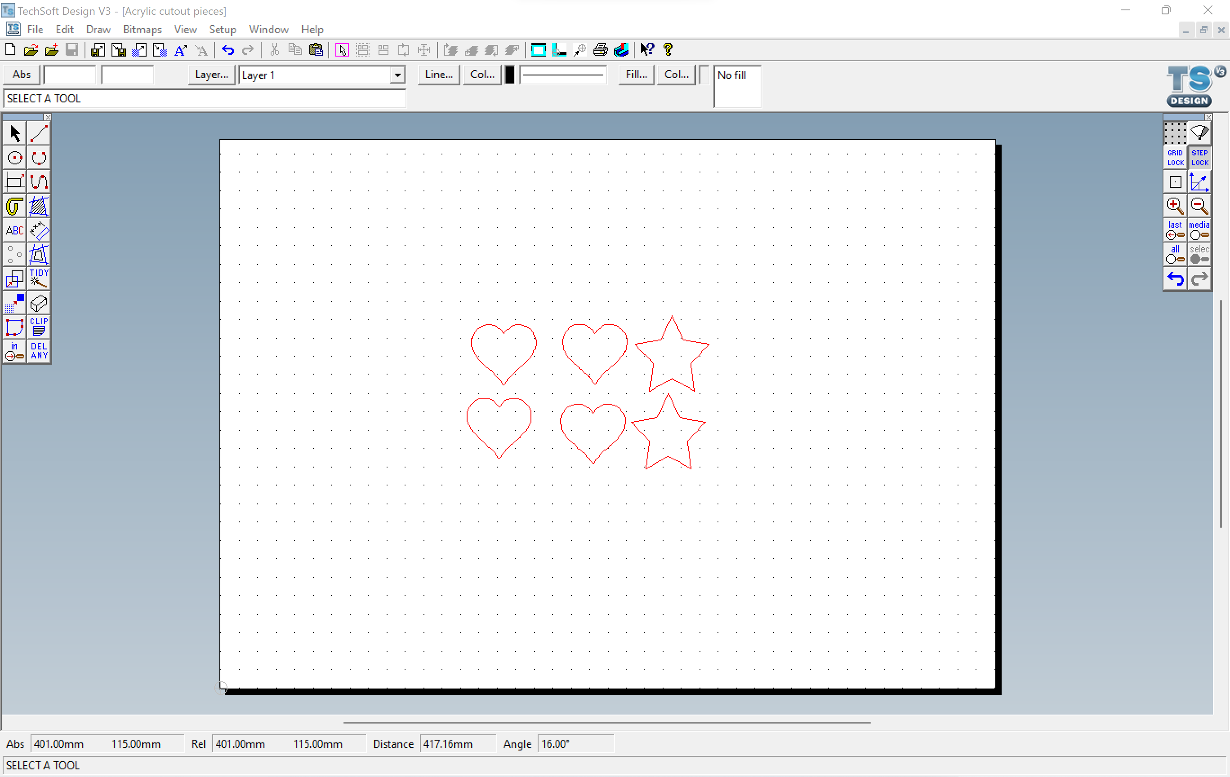Screen dimensions: 1230x777
Task: Click the line Col... button
Action: [481, 75]
